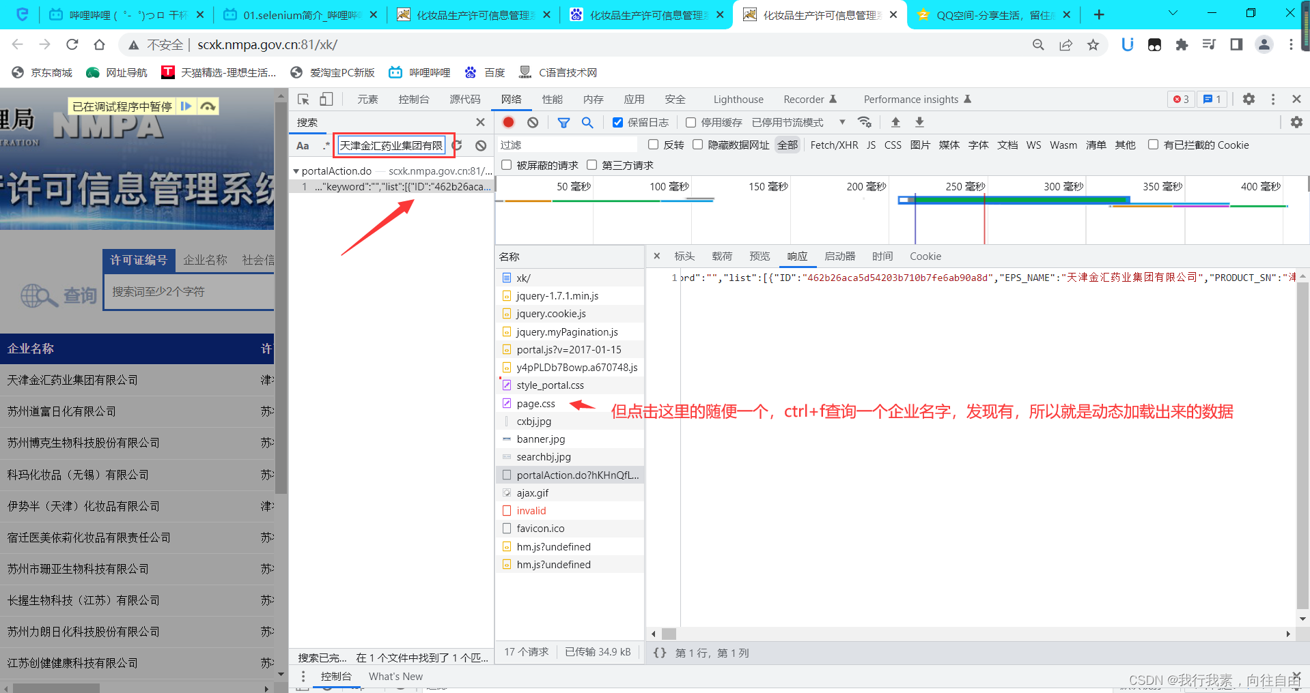The width and height of the screenshot is (1310, 693).
Task: Toggle match case Aa button
Action: (x=303, y=145)
